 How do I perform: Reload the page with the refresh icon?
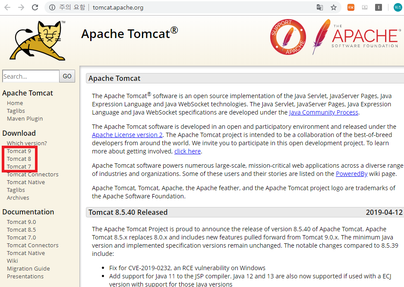click(x=35, y=7)
